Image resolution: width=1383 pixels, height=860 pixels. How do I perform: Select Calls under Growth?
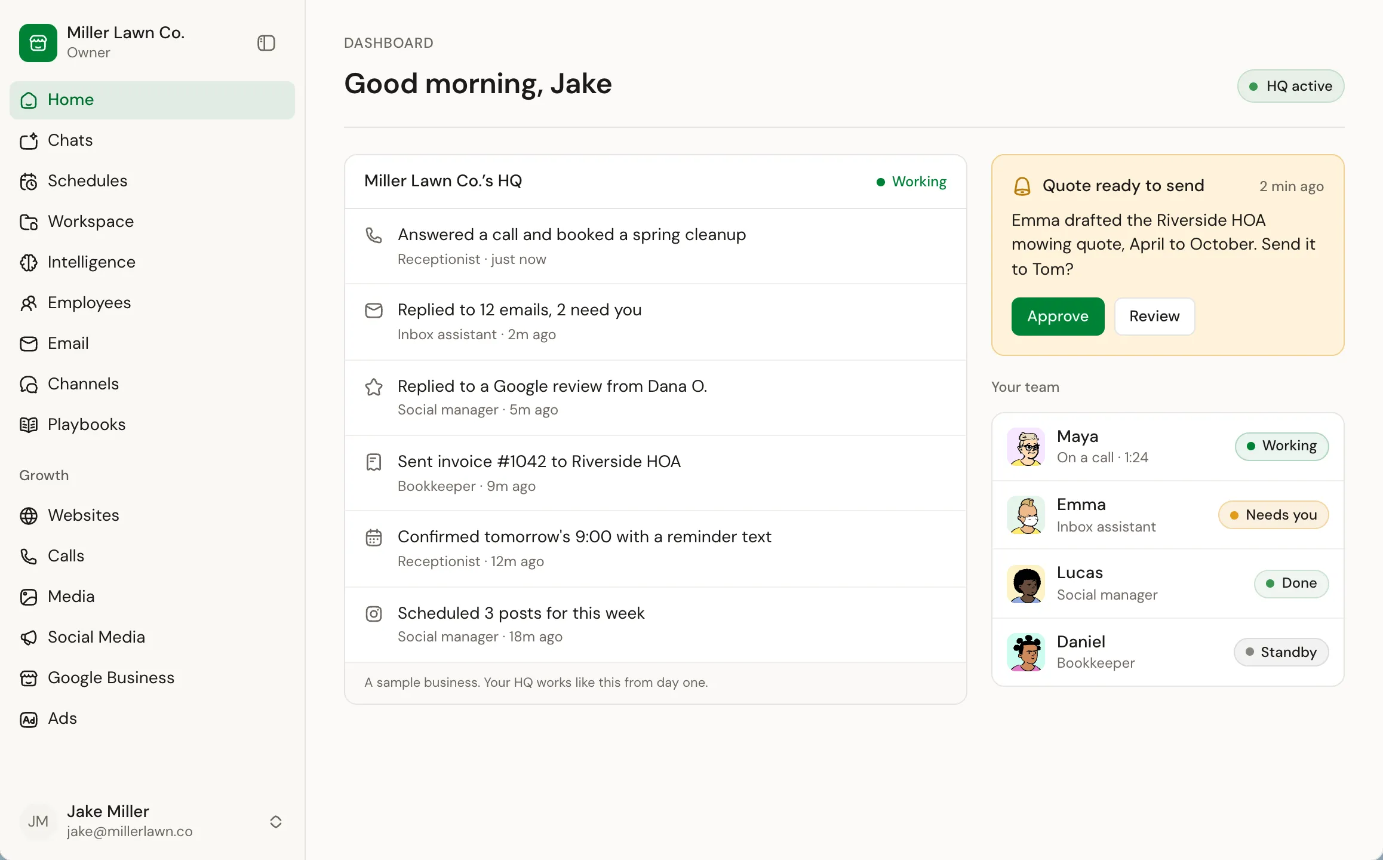click(152, 556)
